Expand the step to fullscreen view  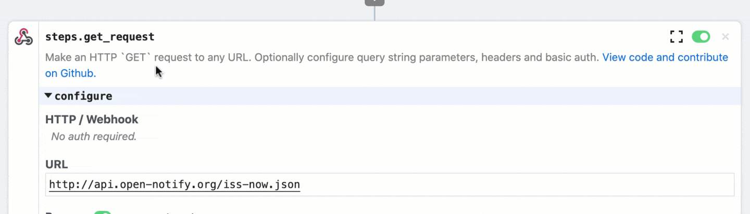click(676, 37)
